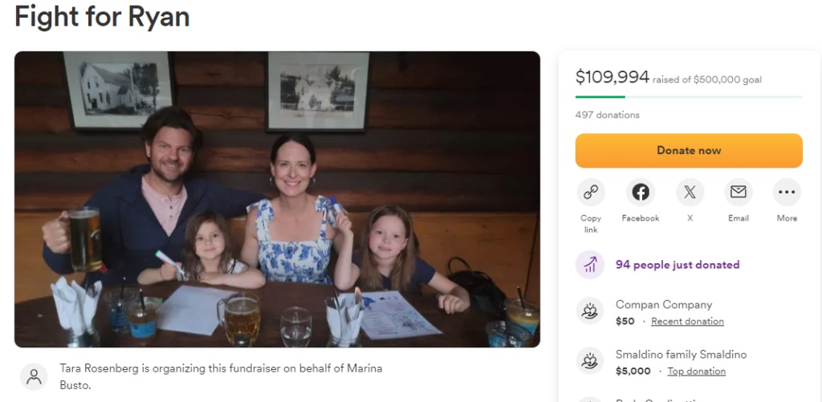
Task: Open the Recent donation link
Action: click(x=687, y=322)
